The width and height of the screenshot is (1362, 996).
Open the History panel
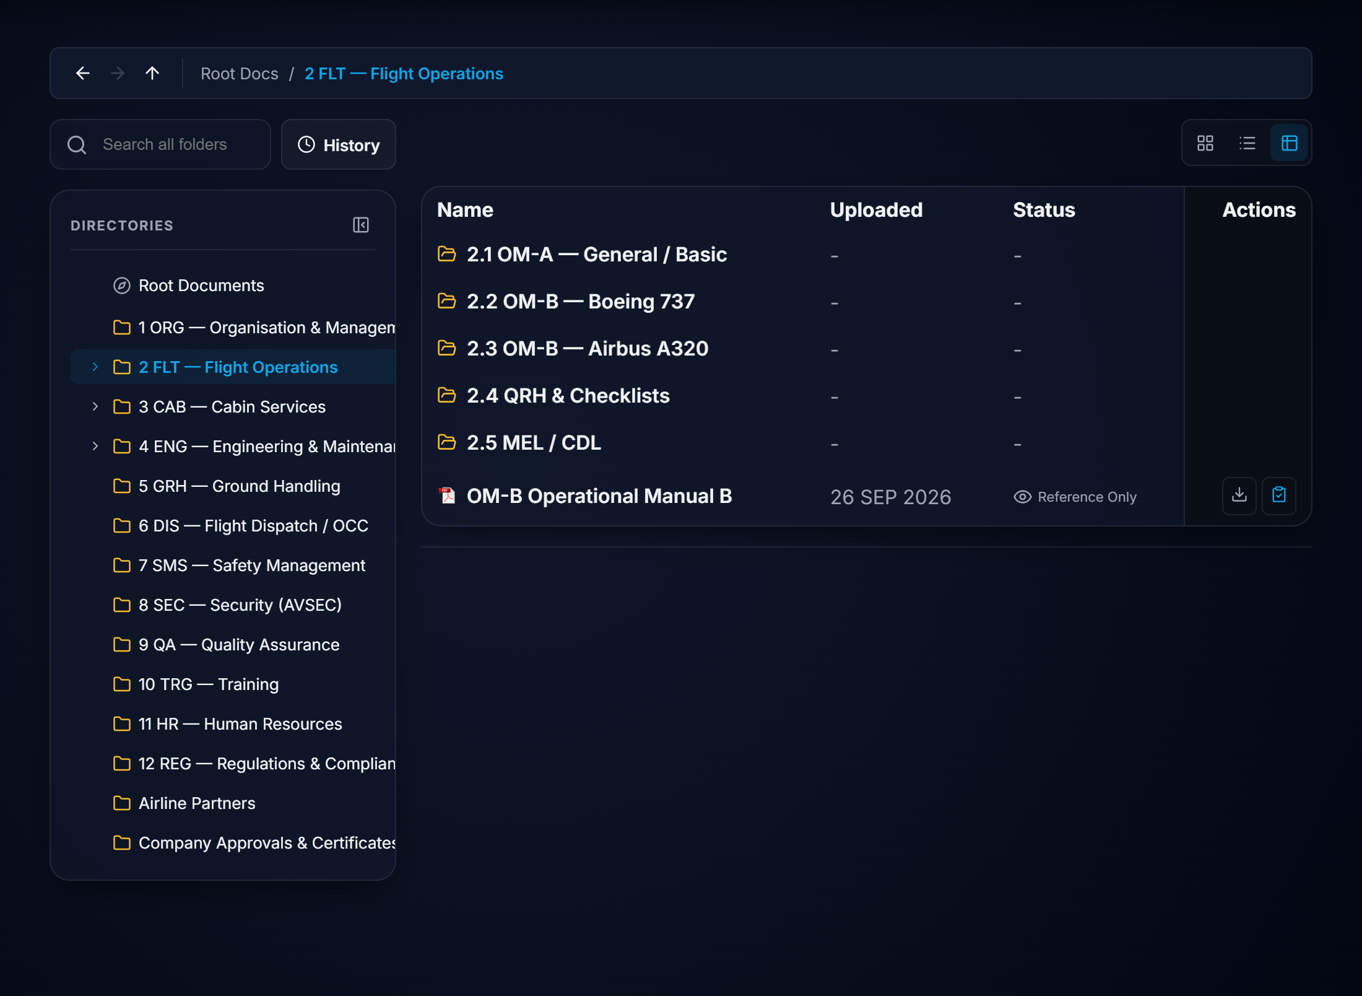point(339,144)
